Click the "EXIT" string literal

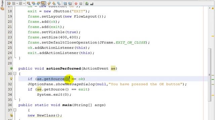78,11
